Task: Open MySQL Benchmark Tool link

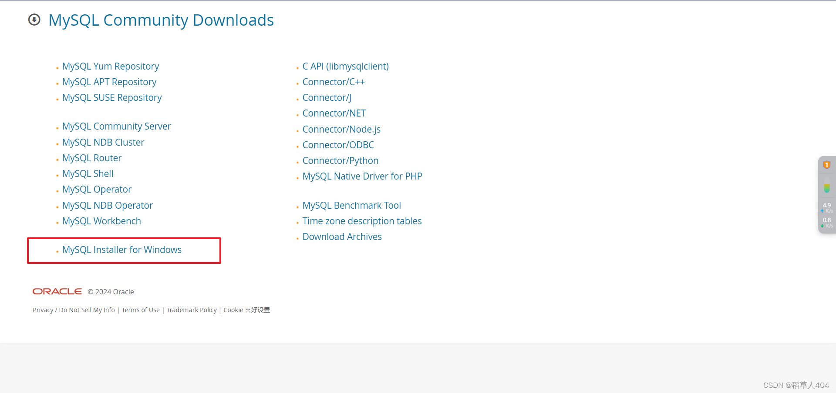Action: coord(352,206)
